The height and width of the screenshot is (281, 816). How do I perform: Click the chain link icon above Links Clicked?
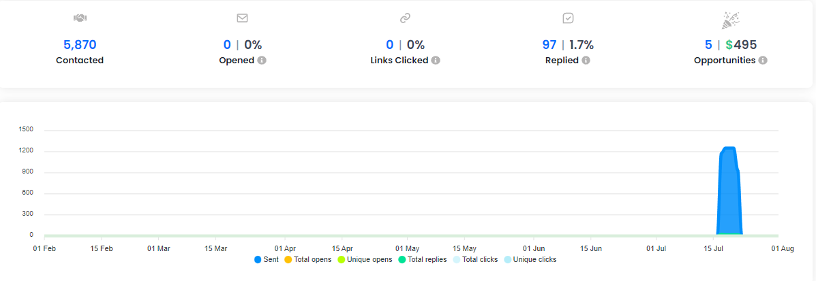[405, 18]
